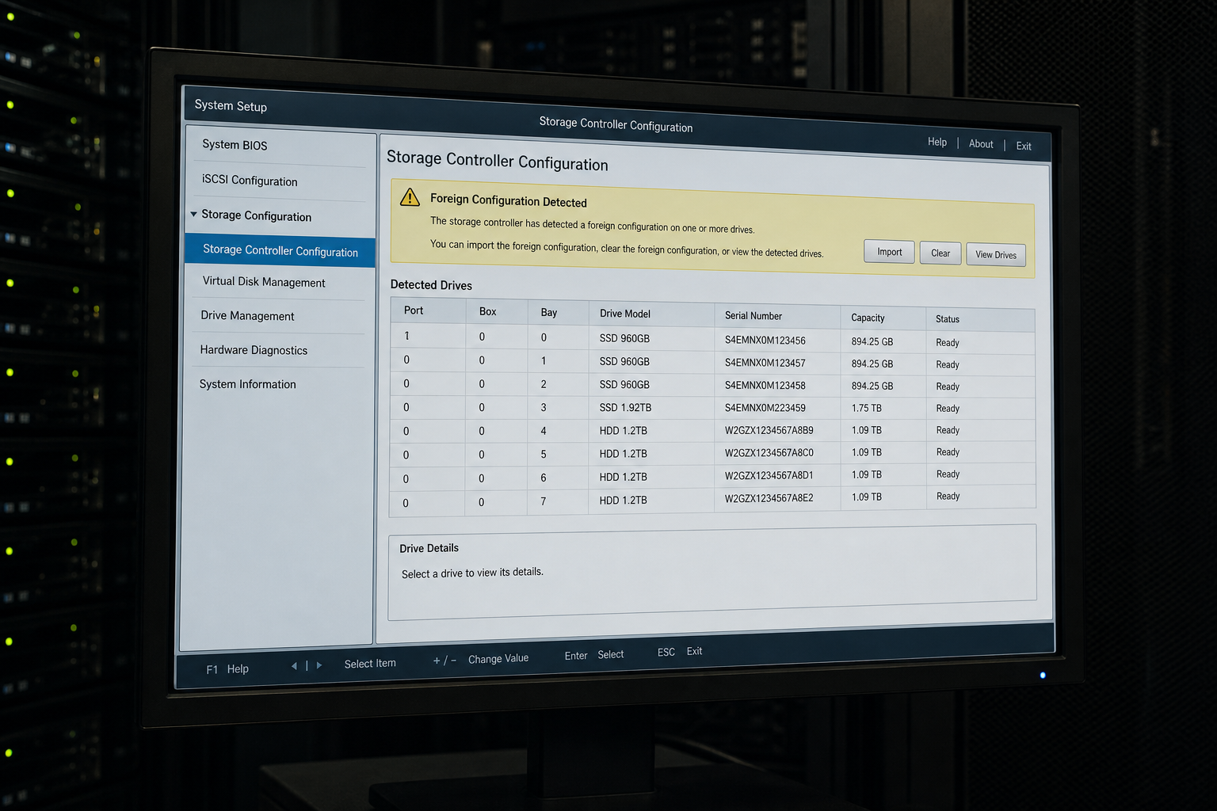Click the right arrow key hint in footer
The width and height of the screenshot is (1217, 811).
click(319, 665)
